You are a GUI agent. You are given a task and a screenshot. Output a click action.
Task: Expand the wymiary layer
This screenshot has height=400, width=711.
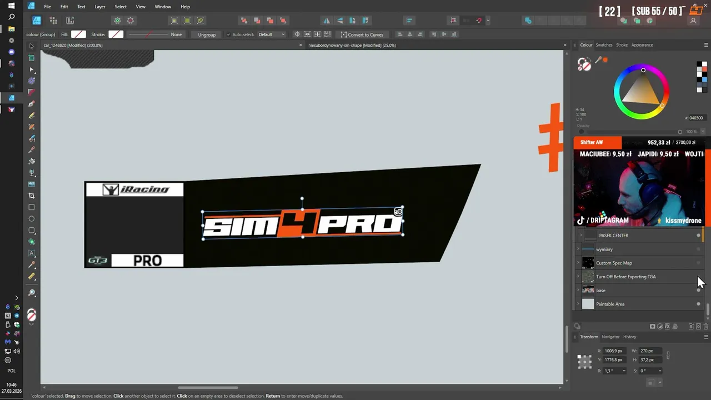578,249
